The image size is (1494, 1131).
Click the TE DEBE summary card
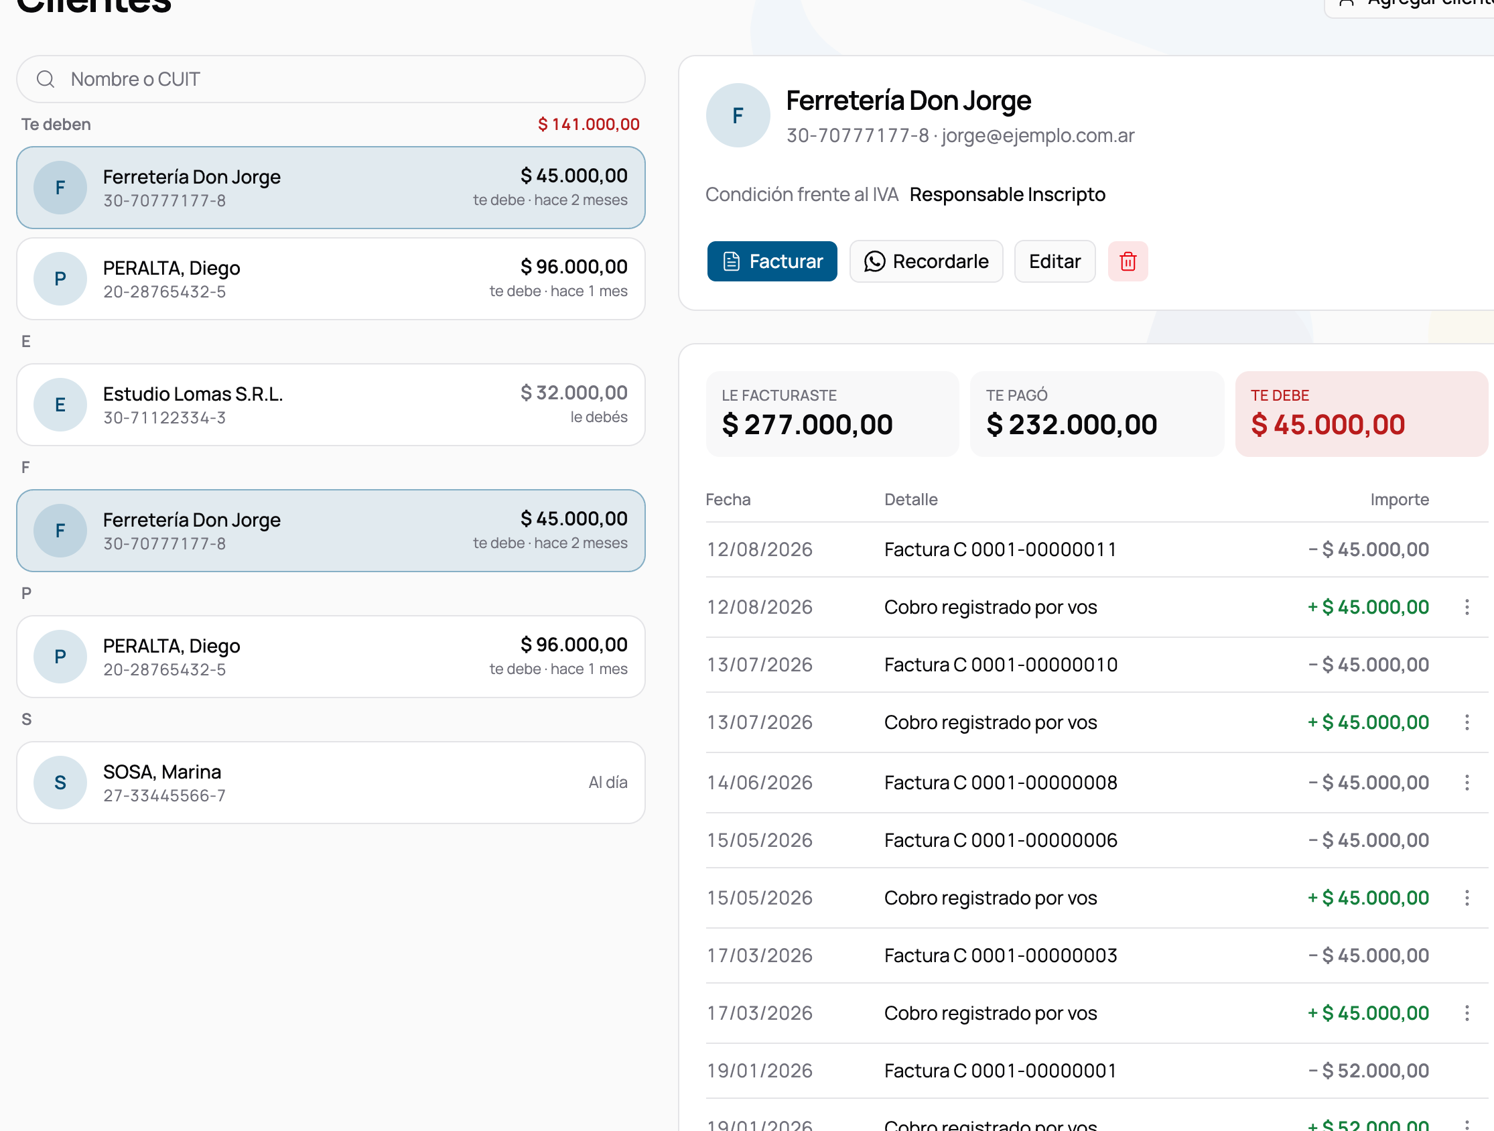(1361, 414)
